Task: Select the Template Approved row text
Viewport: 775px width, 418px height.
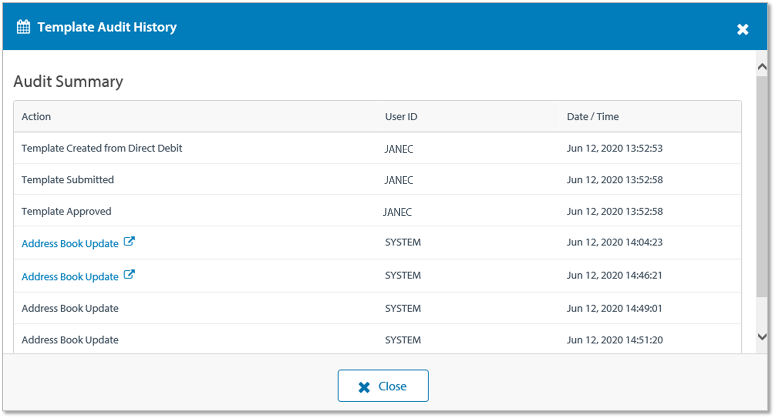Action: coord(66,211)
